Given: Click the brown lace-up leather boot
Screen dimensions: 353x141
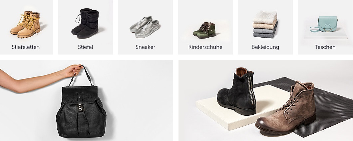Looking at the screenshot, I should point(285,109).
